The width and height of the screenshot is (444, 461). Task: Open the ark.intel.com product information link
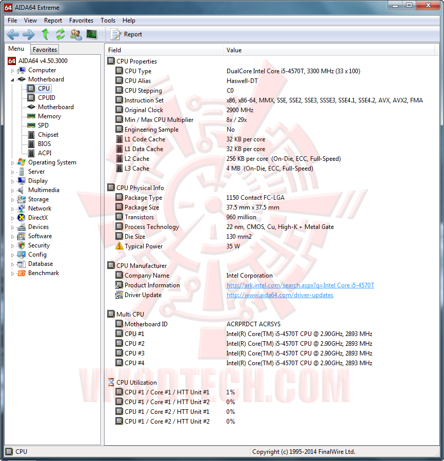click(x=300, y=285)
